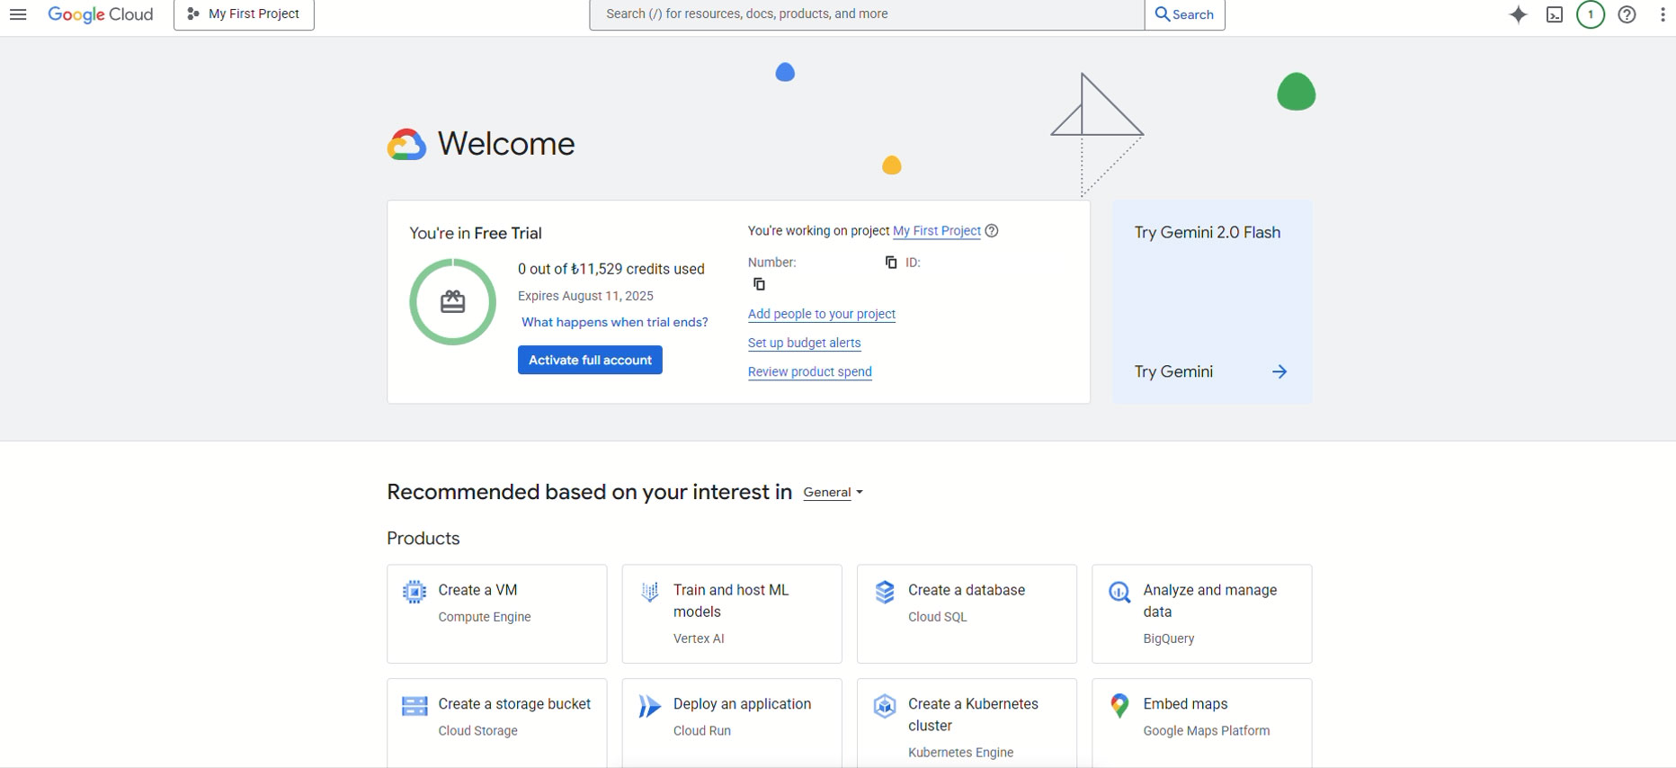Click Compute Engine VM icon
This screenshot has width=1676, height=768.
point(415,592)
